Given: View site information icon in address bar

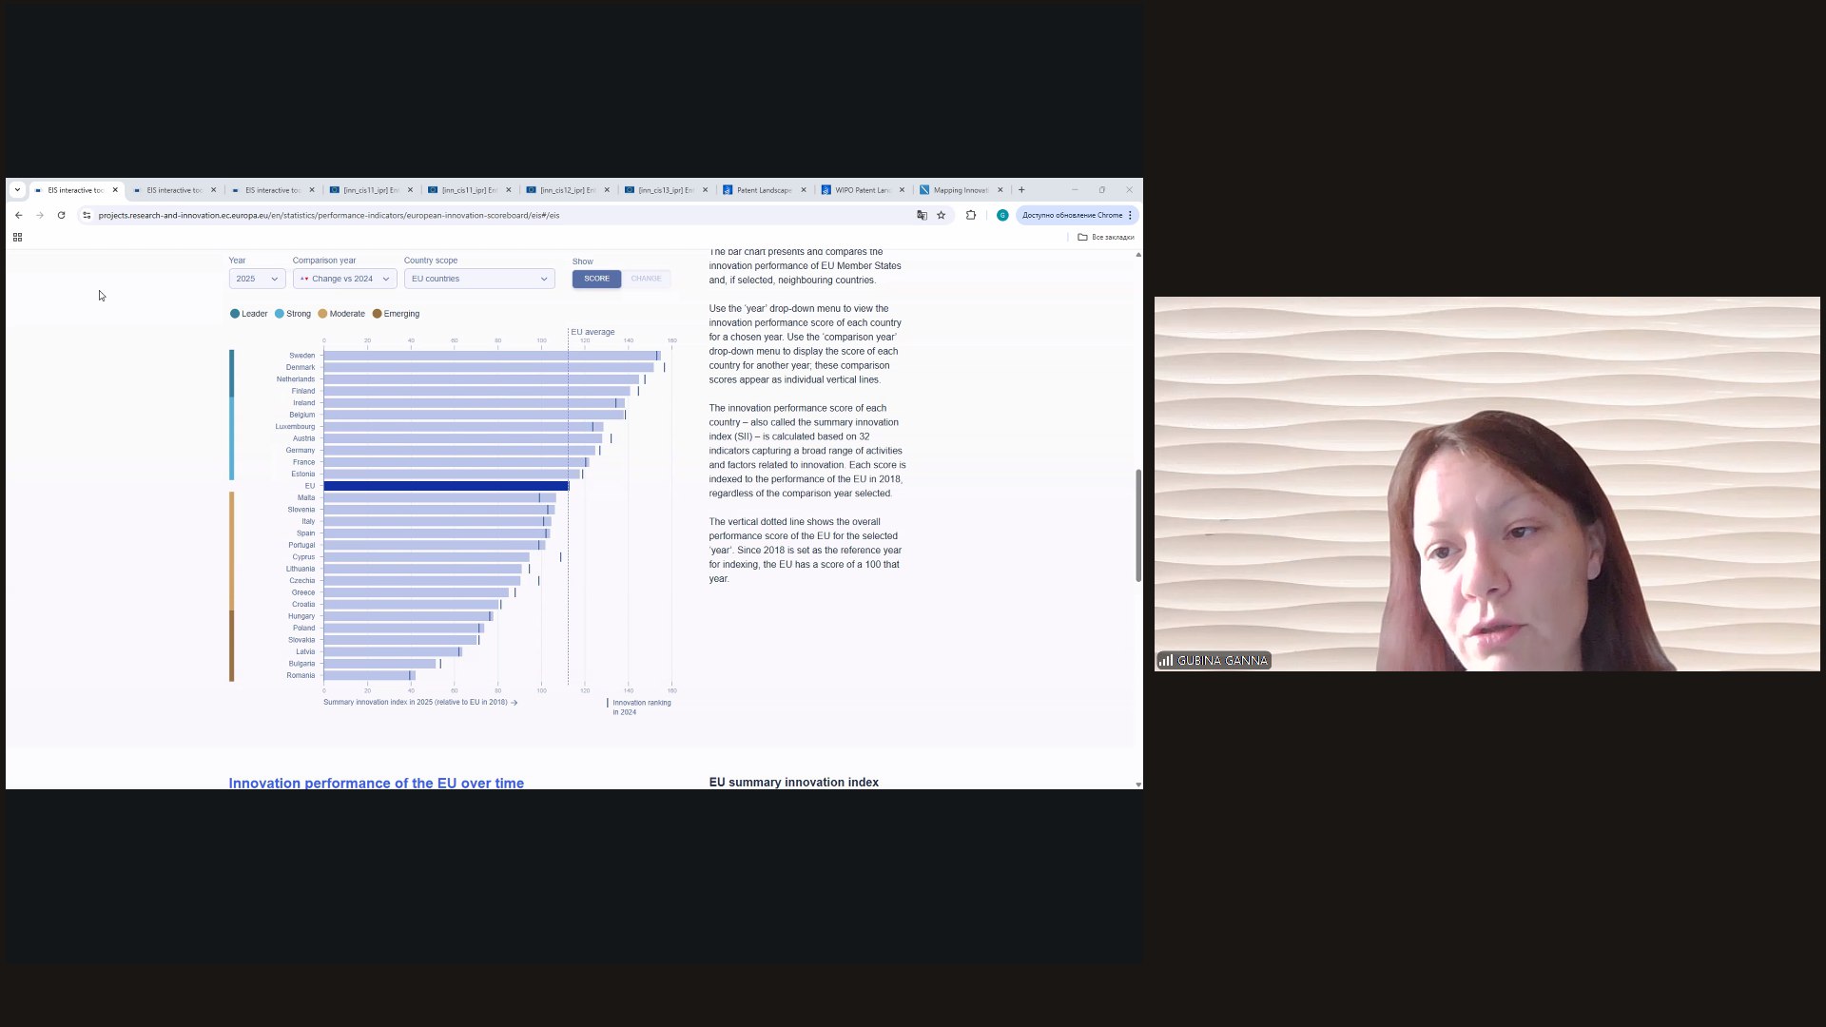Looking at the screenshot, I should [87, 215].
